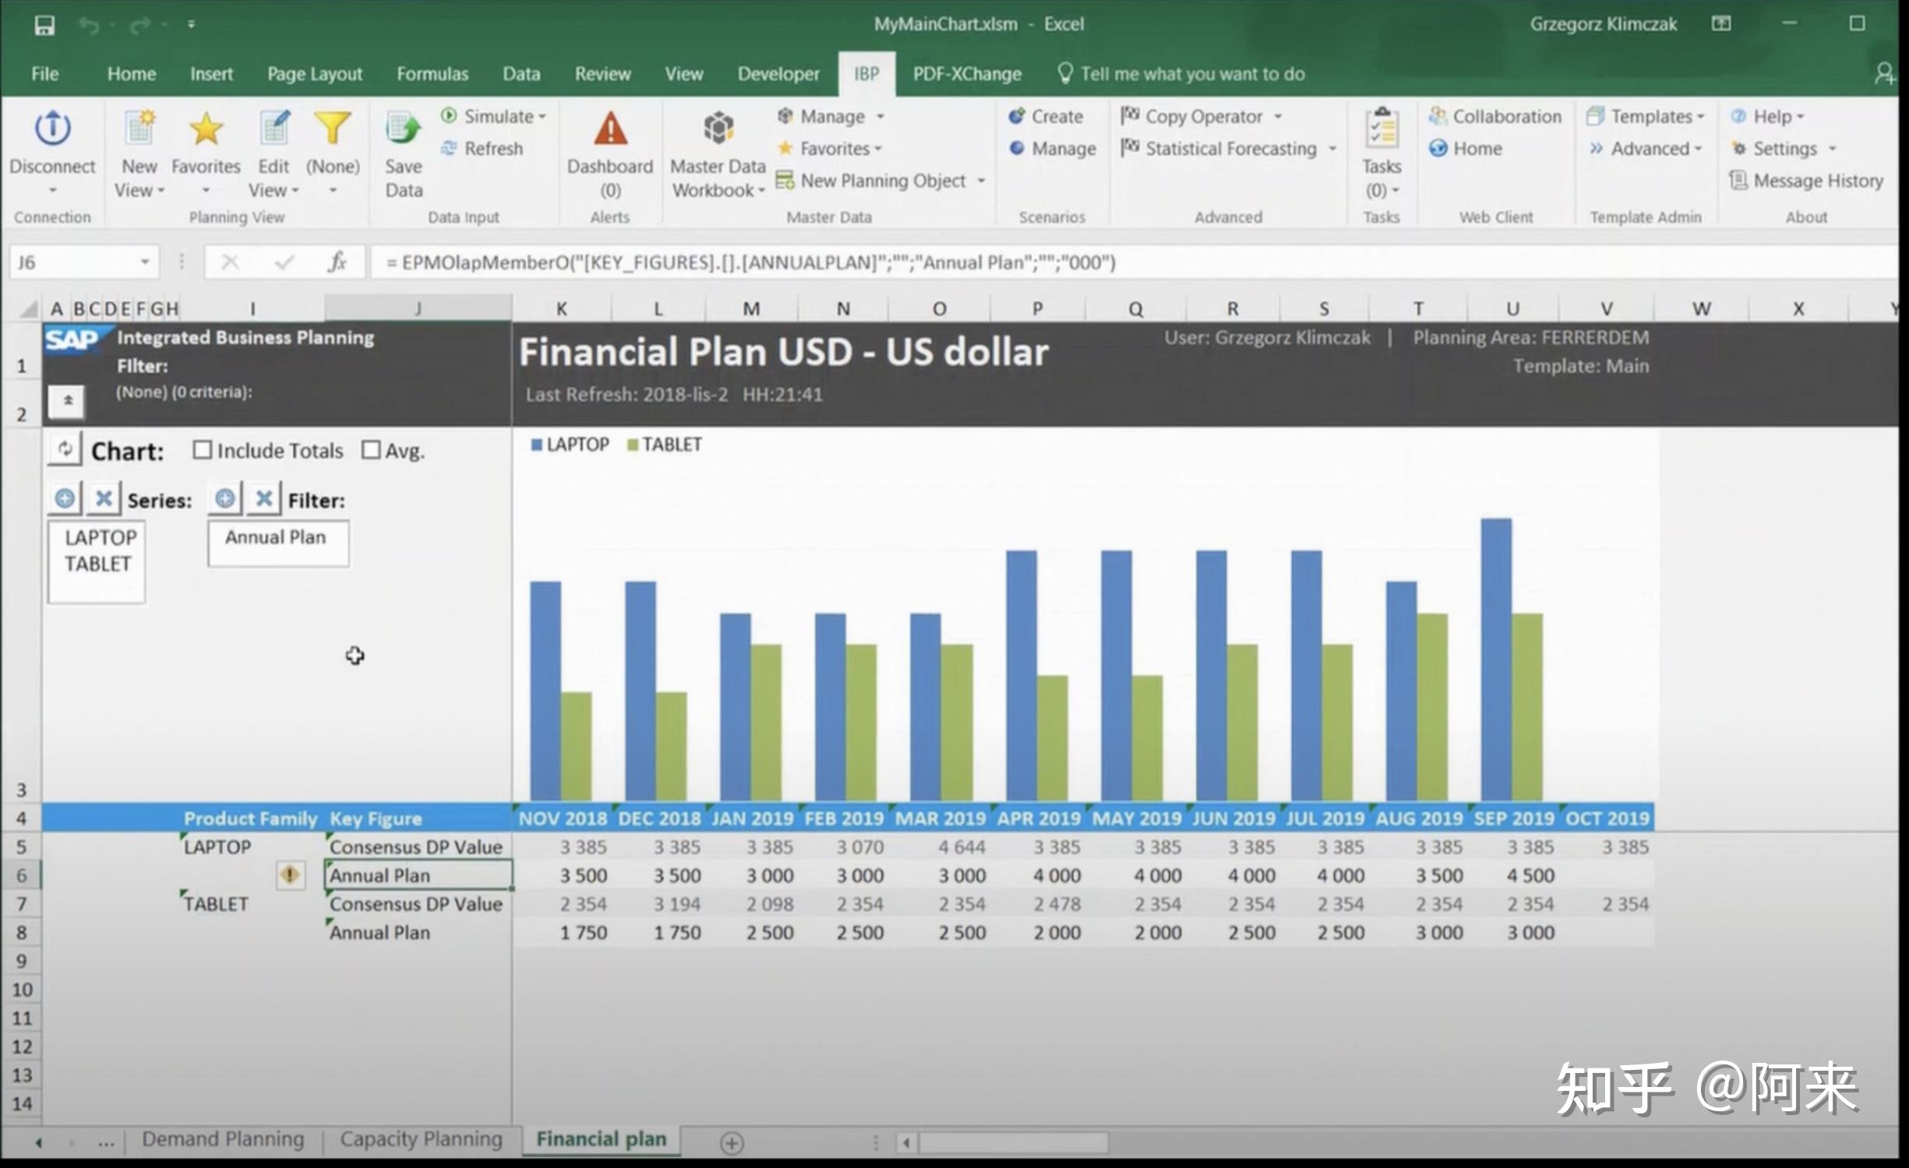
Task: Click the Favorites star icon in Planning View
Action: [206, 128]
